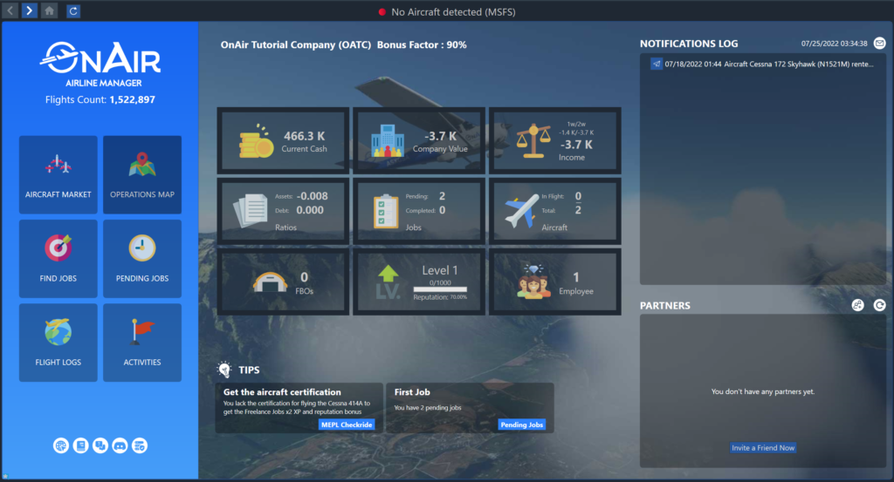The image size is (894, 482).
Task: Click the "You don't have any partners yet." message
Action: tap(763, 391)
